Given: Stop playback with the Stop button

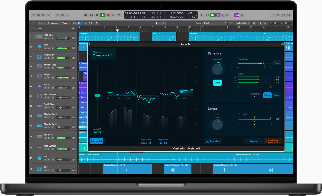Looking at the screenshot, I should pyautogui.click(x=97, y=15).
